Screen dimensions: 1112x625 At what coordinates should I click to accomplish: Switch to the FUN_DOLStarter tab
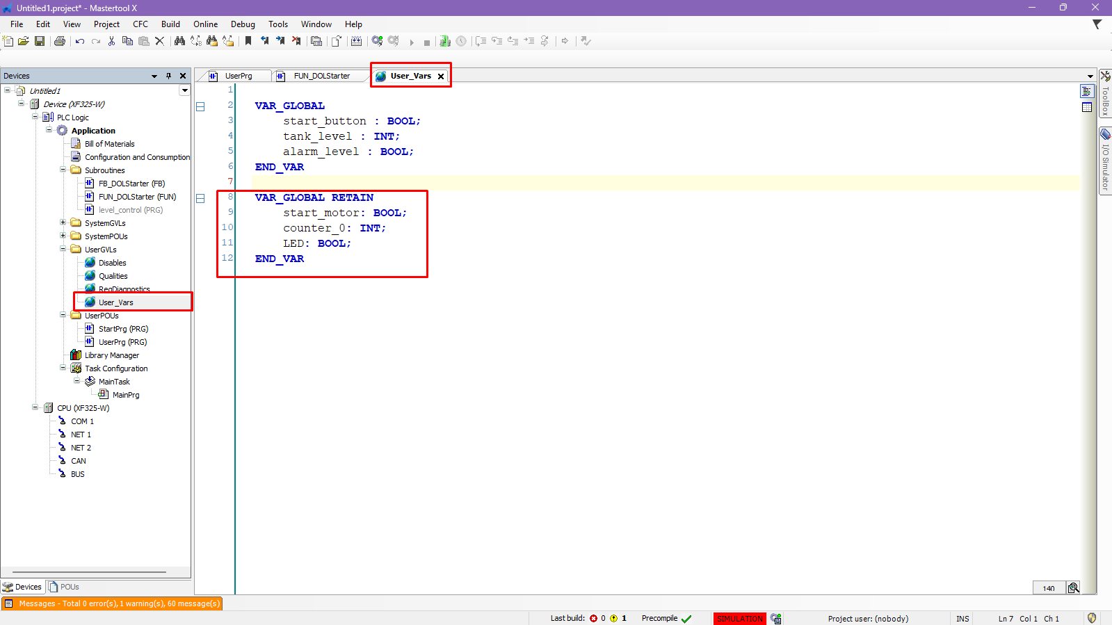point(321,76)
